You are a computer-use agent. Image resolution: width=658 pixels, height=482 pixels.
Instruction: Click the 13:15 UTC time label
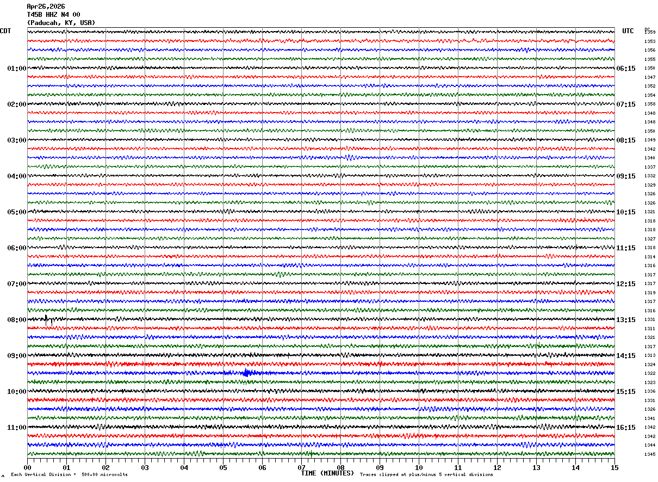pos(625,320)
